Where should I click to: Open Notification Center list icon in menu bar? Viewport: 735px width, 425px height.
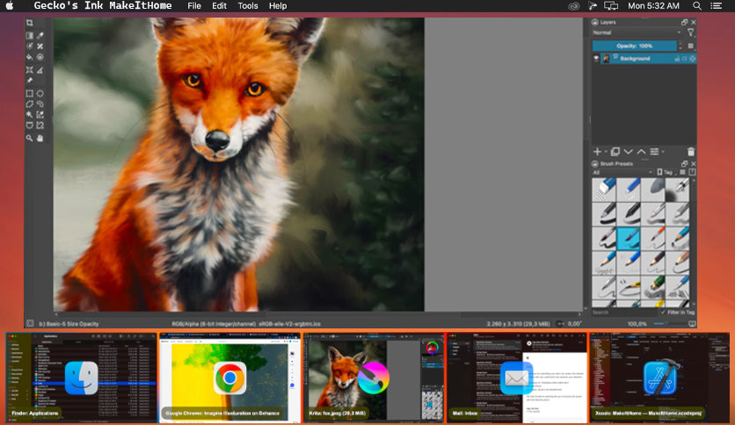point(716,5)
